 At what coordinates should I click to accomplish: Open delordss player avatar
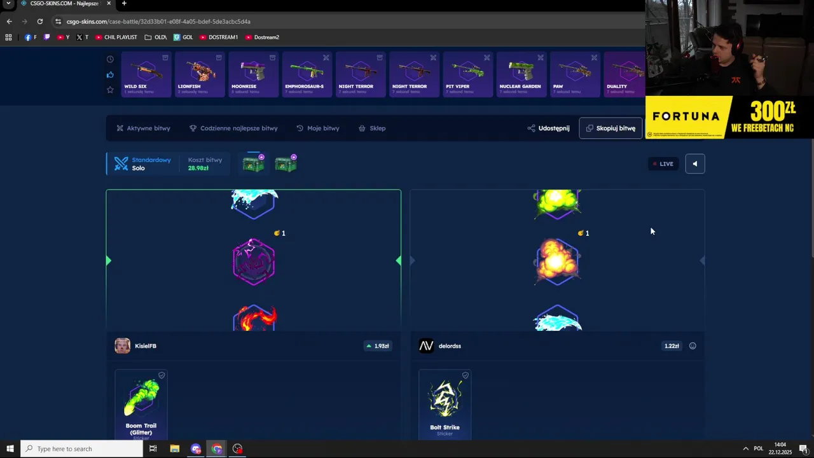coord(426,345)
